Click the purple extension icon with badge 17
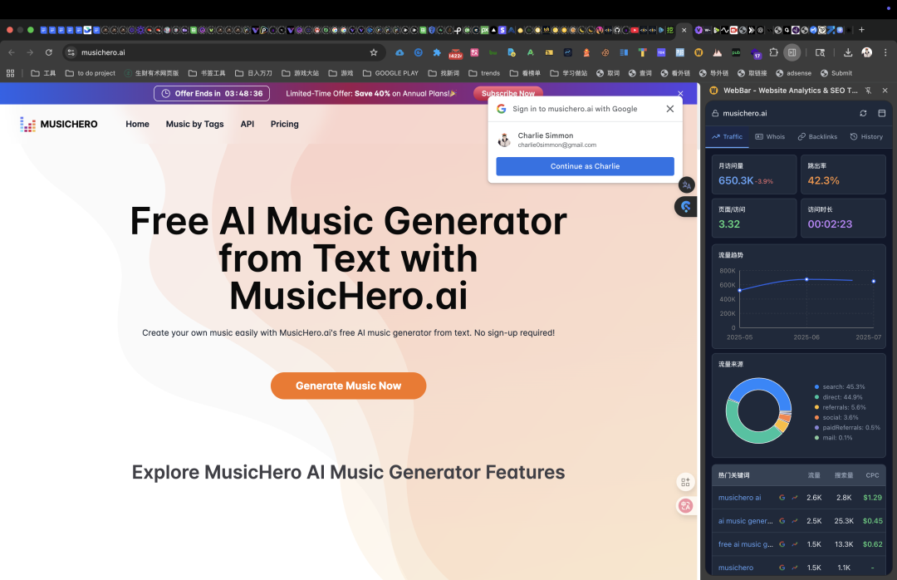The width and height of the screenshot is (897, 580). (x=755, y=53)
